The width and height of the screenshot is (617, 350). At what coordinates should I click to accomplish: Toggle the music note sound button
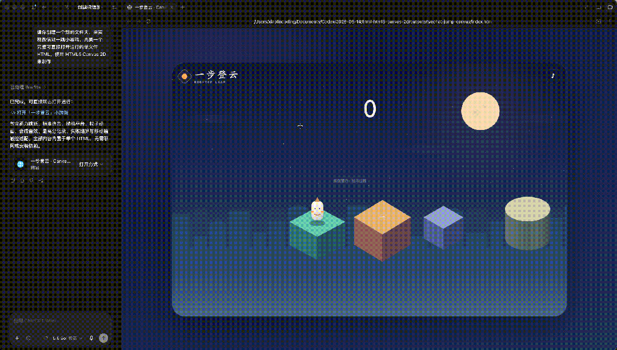coord(553,75)
